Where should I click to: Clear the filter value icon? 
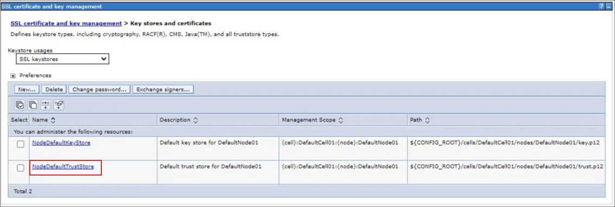click(x=59, y=105)
